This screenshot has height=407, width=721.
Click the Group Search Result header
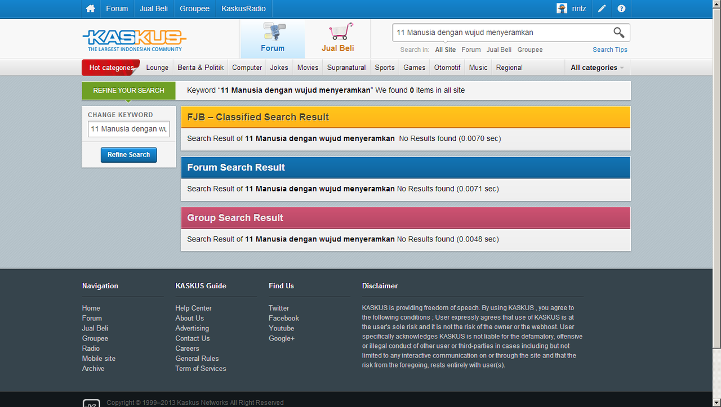[406, 218]
